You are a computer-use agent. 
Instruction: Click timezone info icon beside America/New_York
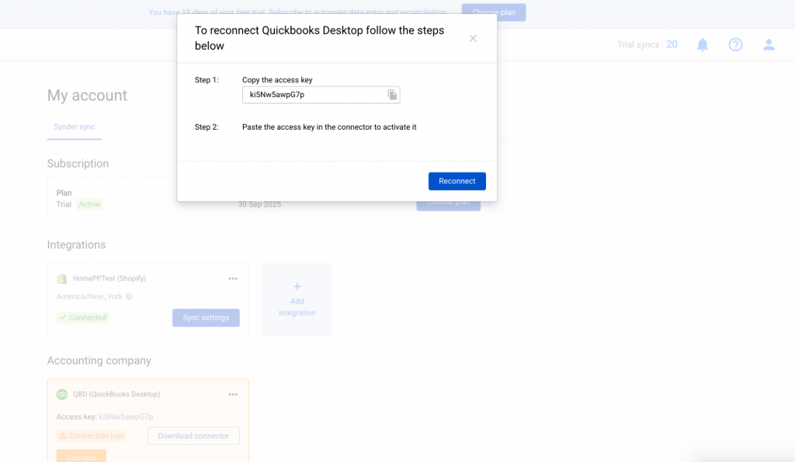point(129,297)
